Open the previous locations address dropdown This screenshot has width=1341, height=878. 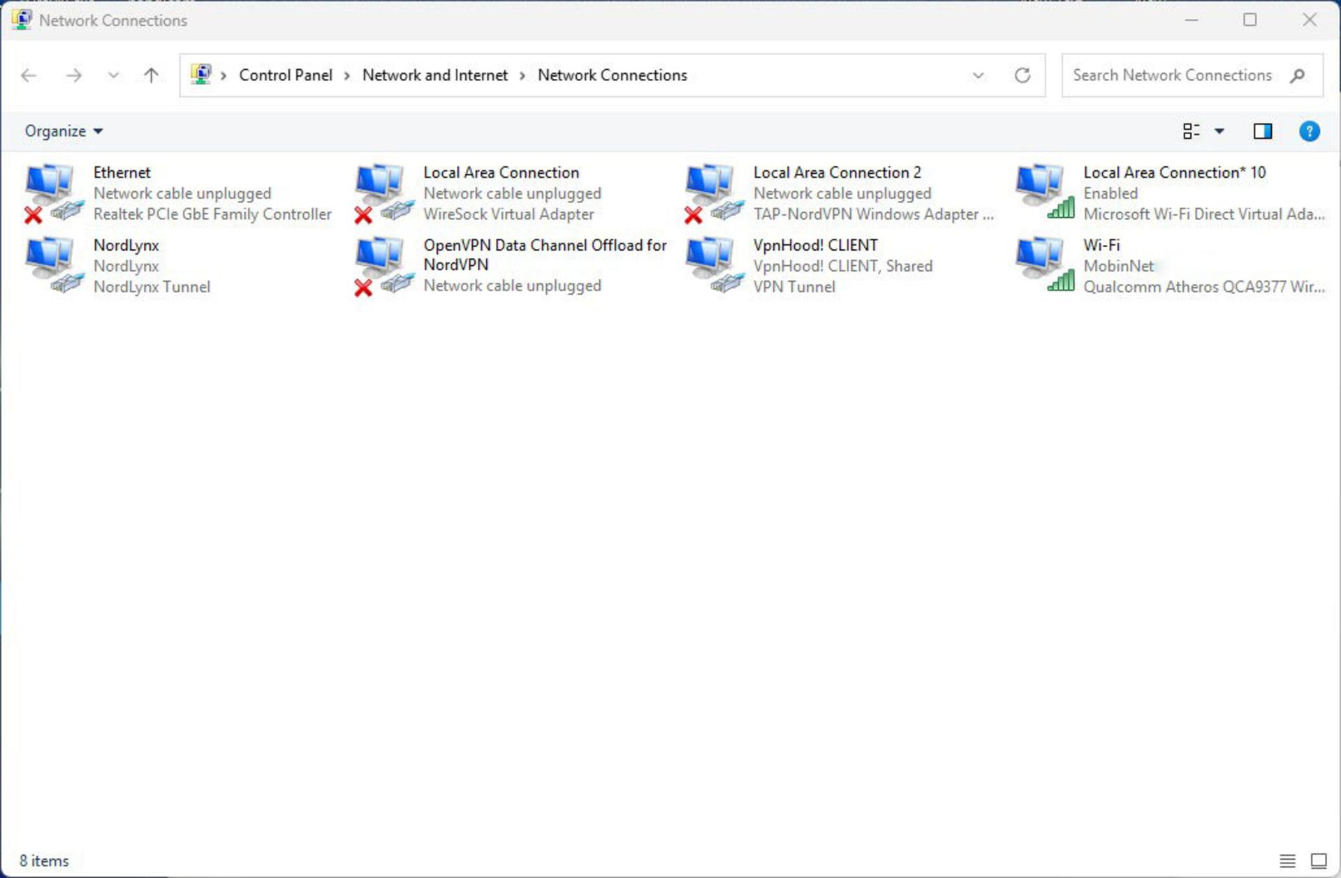[x=979, y=75]
